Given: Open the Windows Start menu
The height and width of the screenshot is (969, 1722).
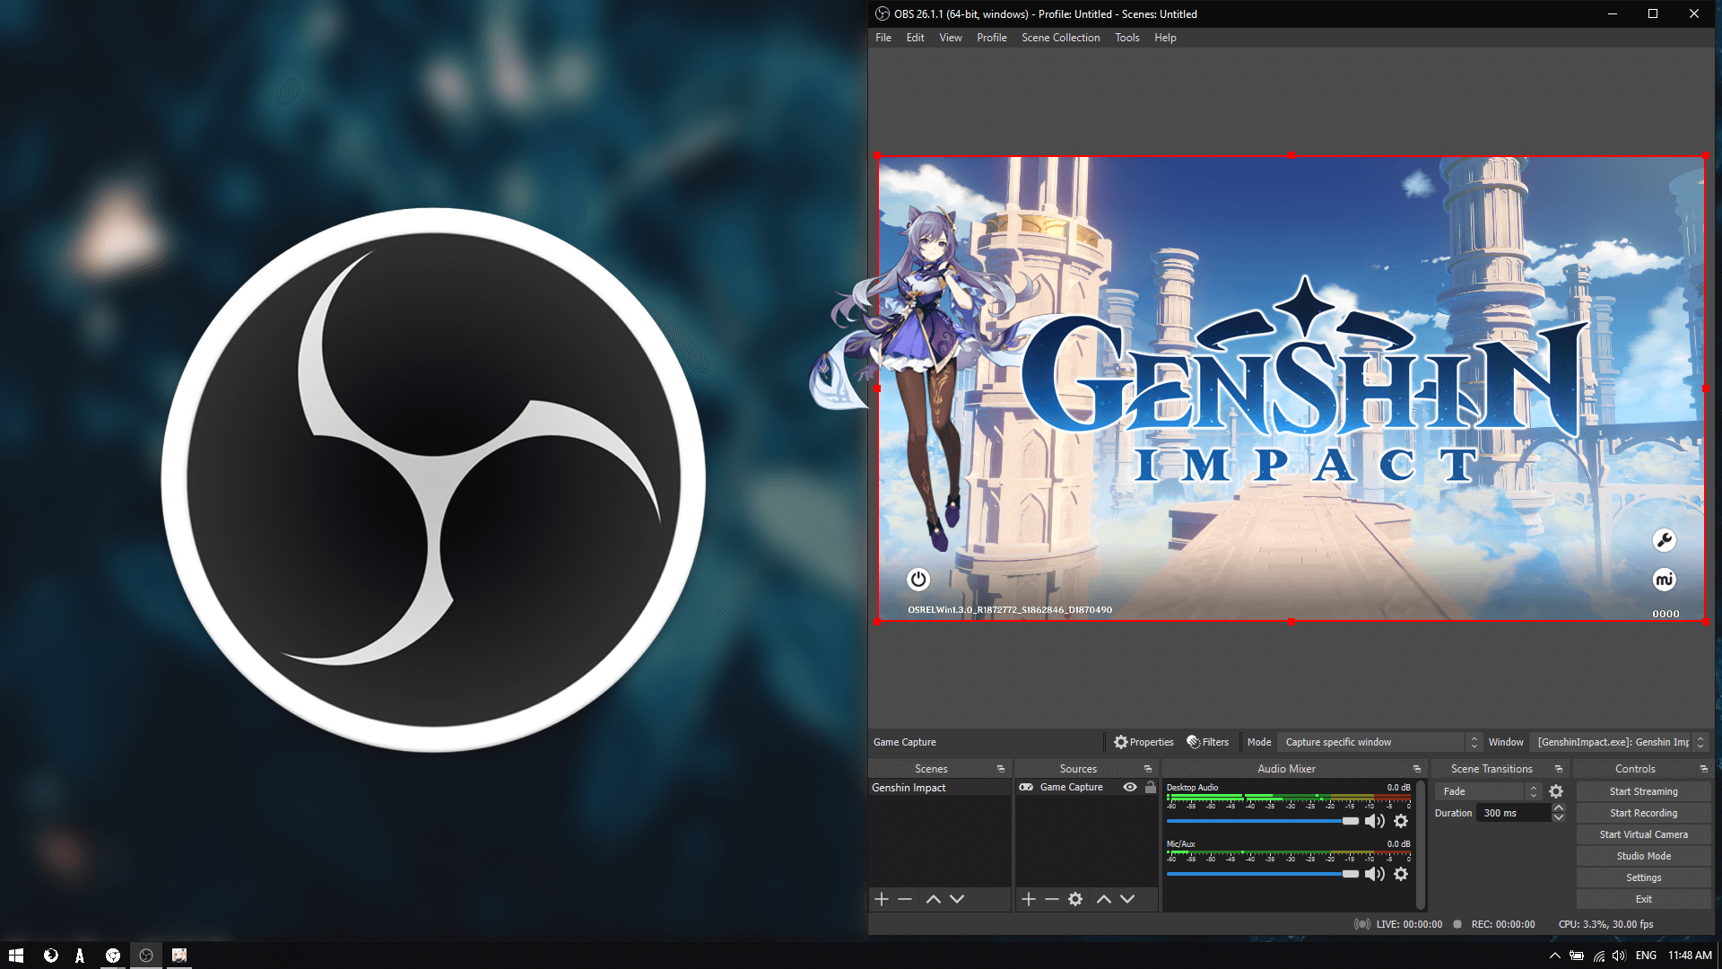Looking at the screenshot, I should pos(16,956).
